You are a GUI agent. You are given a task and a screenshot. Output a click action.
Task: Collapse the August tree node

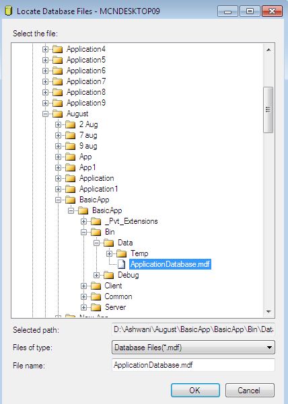45,114
